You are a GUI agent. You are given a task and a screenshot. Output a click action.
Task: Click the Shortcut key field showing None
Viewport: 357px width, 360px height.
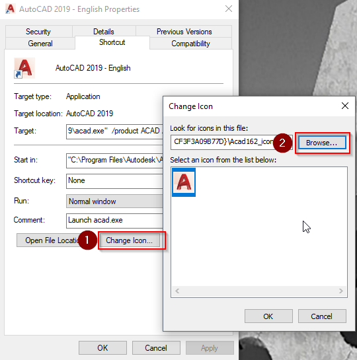click(x=114, y=181)
